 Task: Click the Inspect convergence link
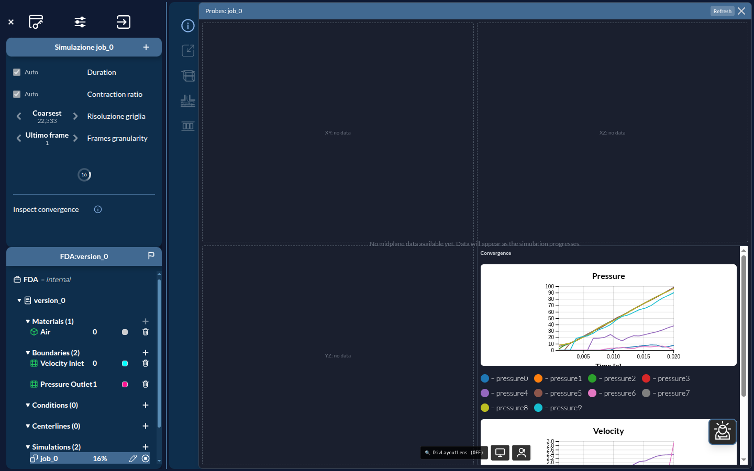[46, 209]
